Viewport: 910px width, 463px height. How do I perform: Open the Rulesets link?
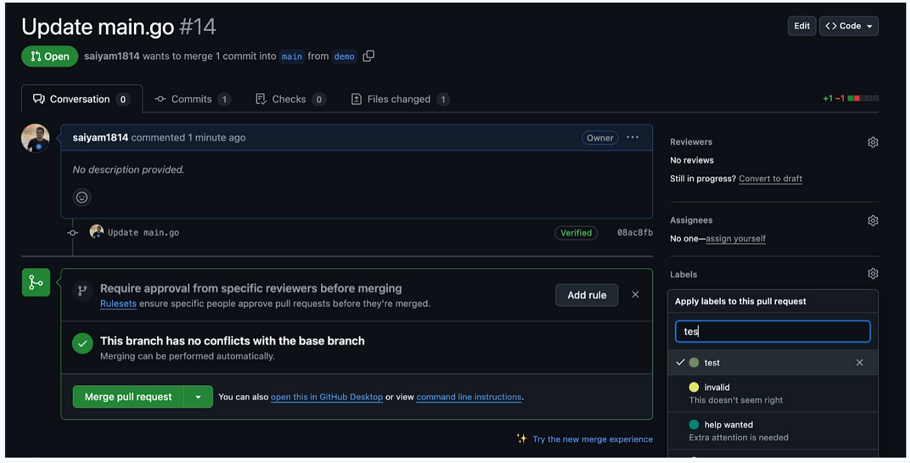tap(118, 303)
